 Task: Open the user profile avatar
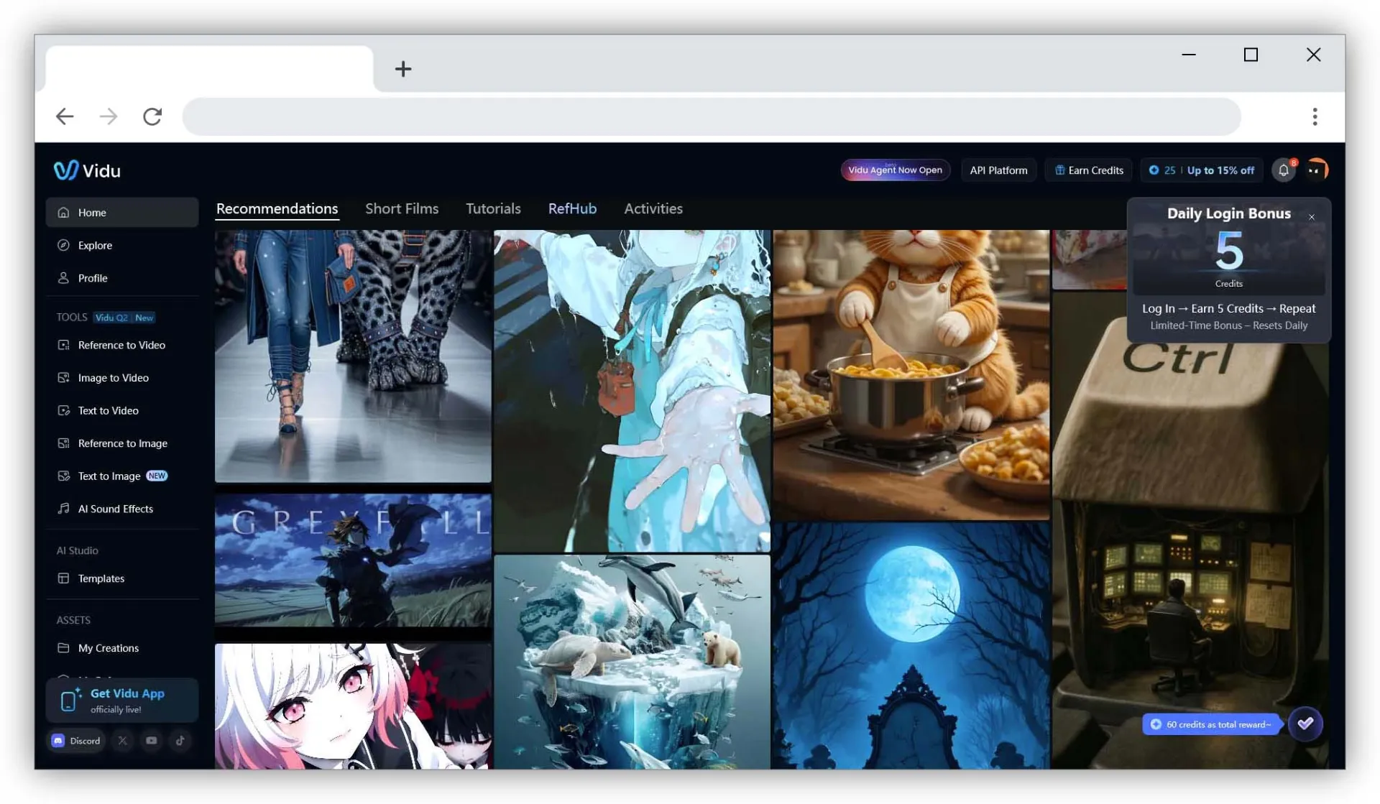pos(1316,170)
